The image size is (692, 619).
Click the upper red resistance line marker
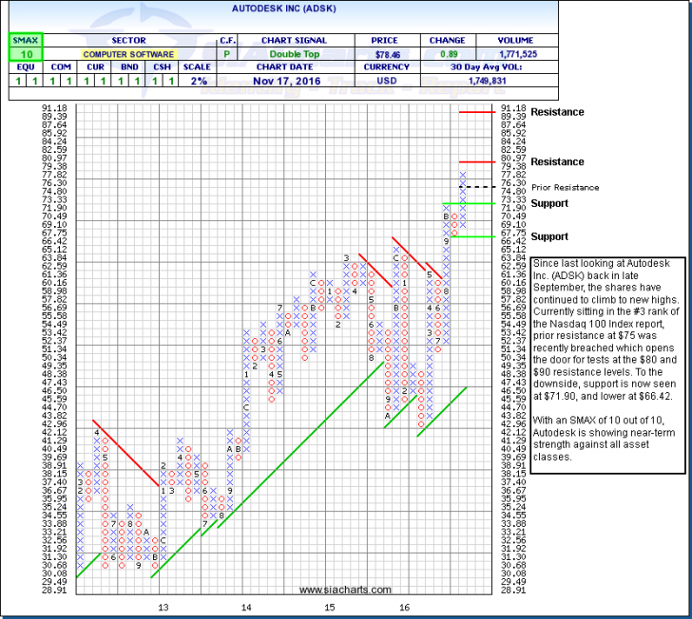(476, 112)
